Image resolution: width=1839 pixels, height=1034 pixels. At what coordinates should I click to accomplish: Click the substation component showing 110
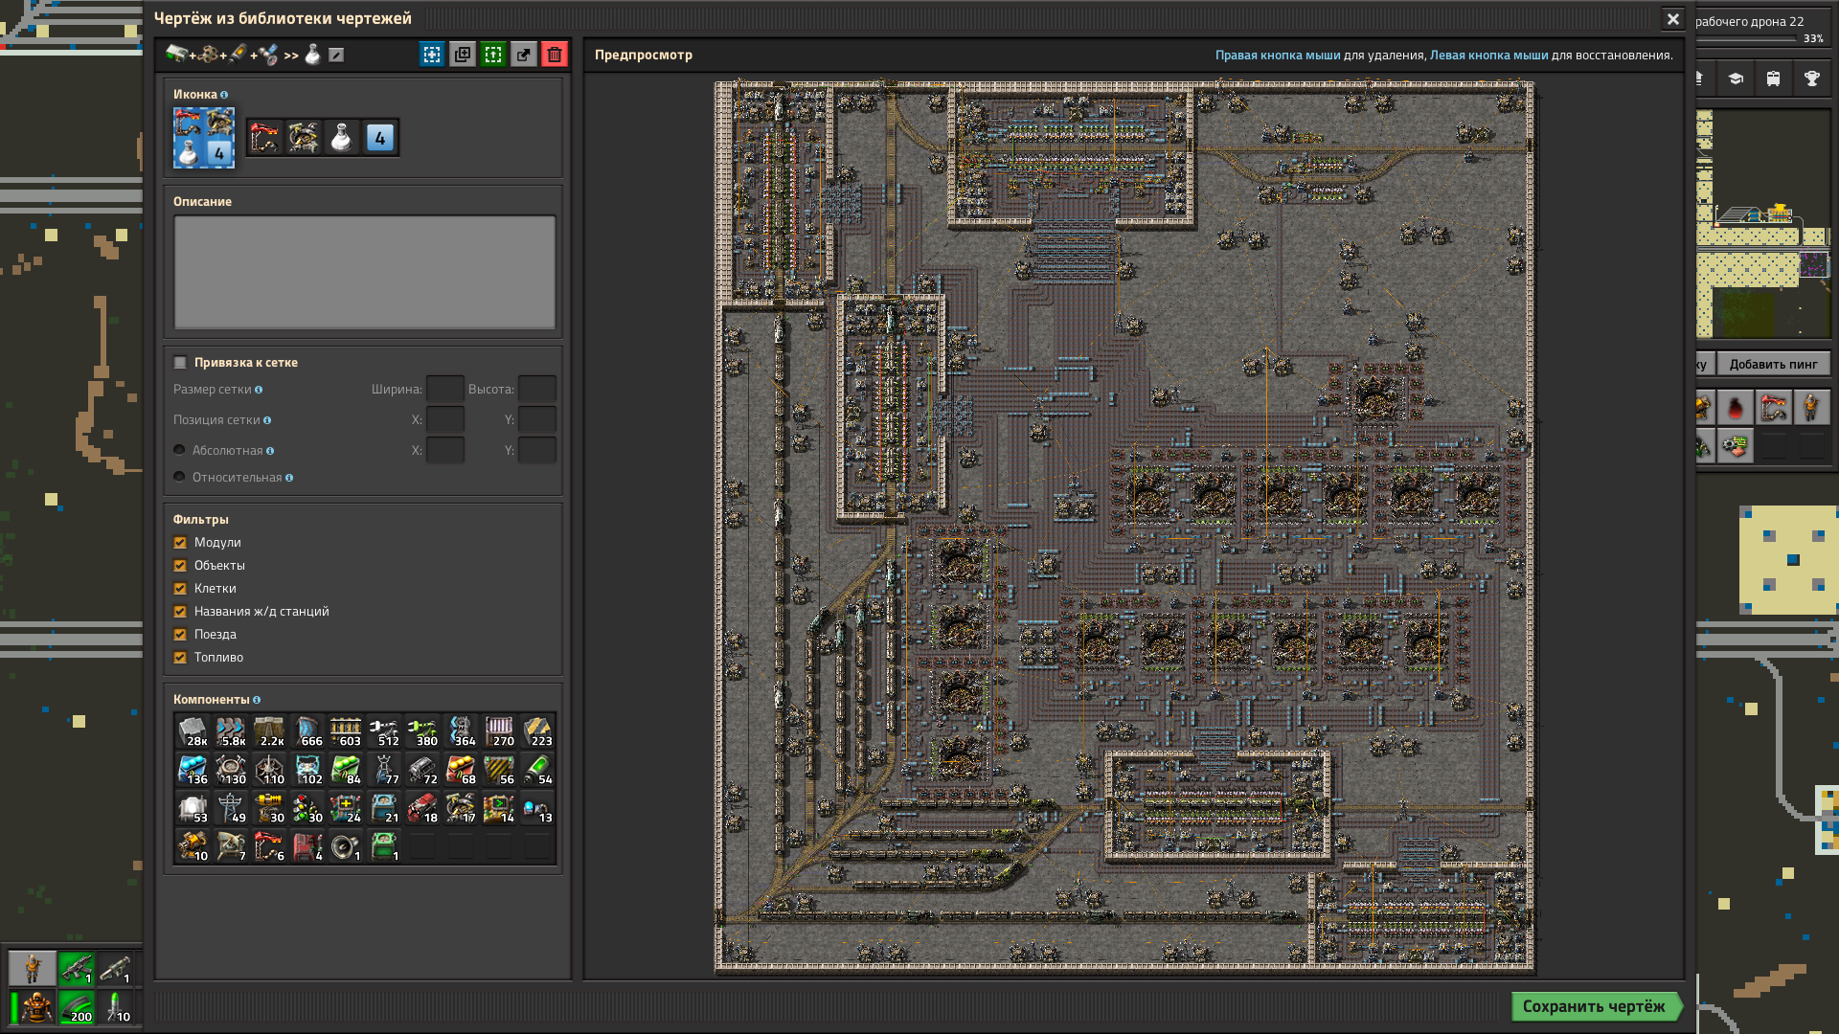pyautogui.click(x=269, y=770)
